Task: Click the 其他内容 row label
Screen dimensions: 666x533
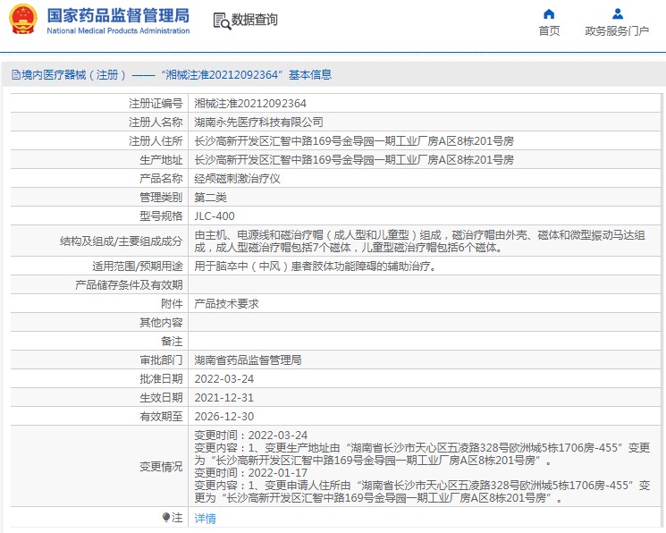Action: coord(161,323)
